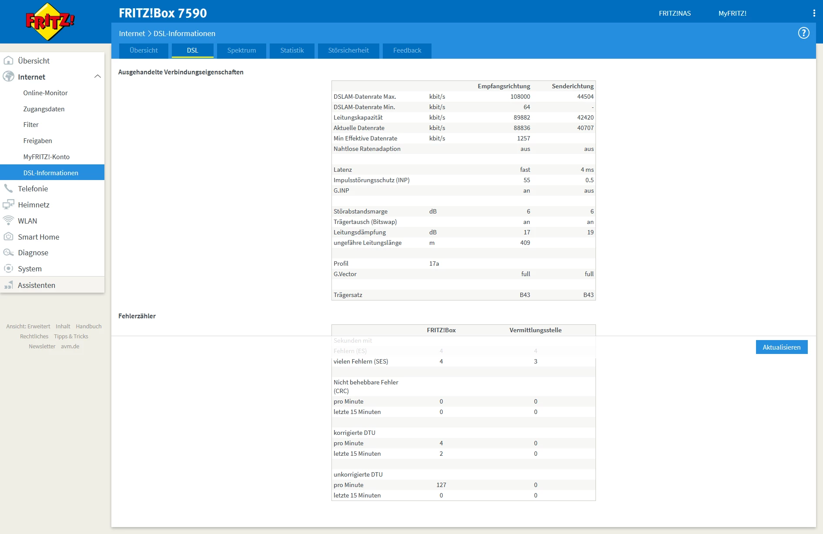Click the 108000 DSLAM max value
Viewport: 823px width, 534px height.
(520, 97)
